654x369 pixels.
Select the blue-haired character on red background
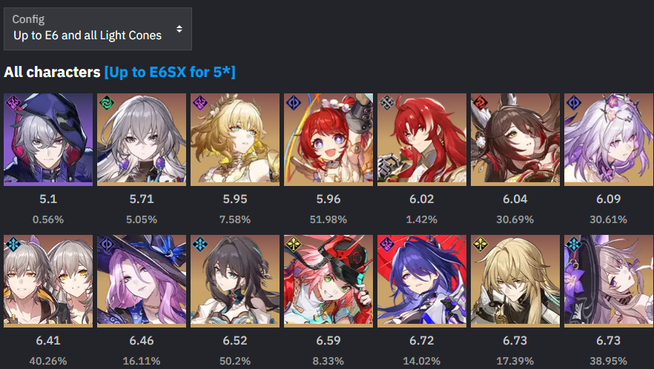coord(422,281)
